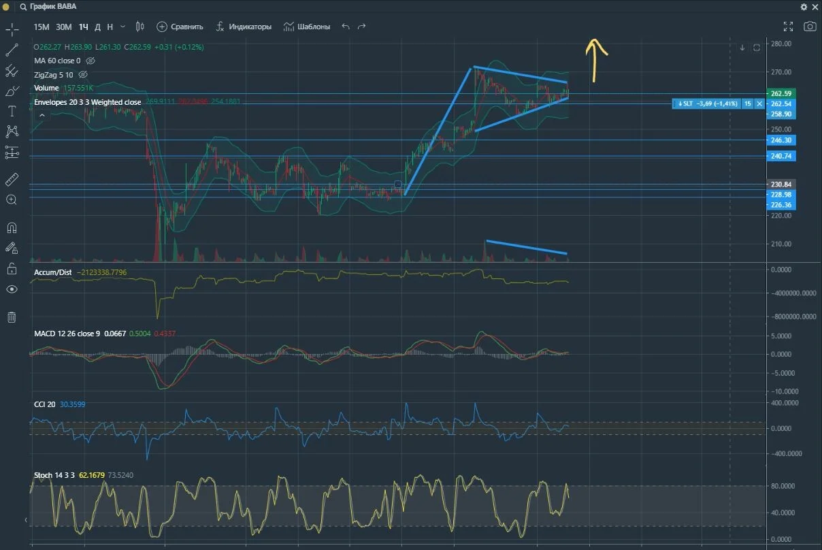Select the 1Ч hourly timeframe
This screenshot has height=550, width=822.
pyautogui.click(x=84, y=27)
